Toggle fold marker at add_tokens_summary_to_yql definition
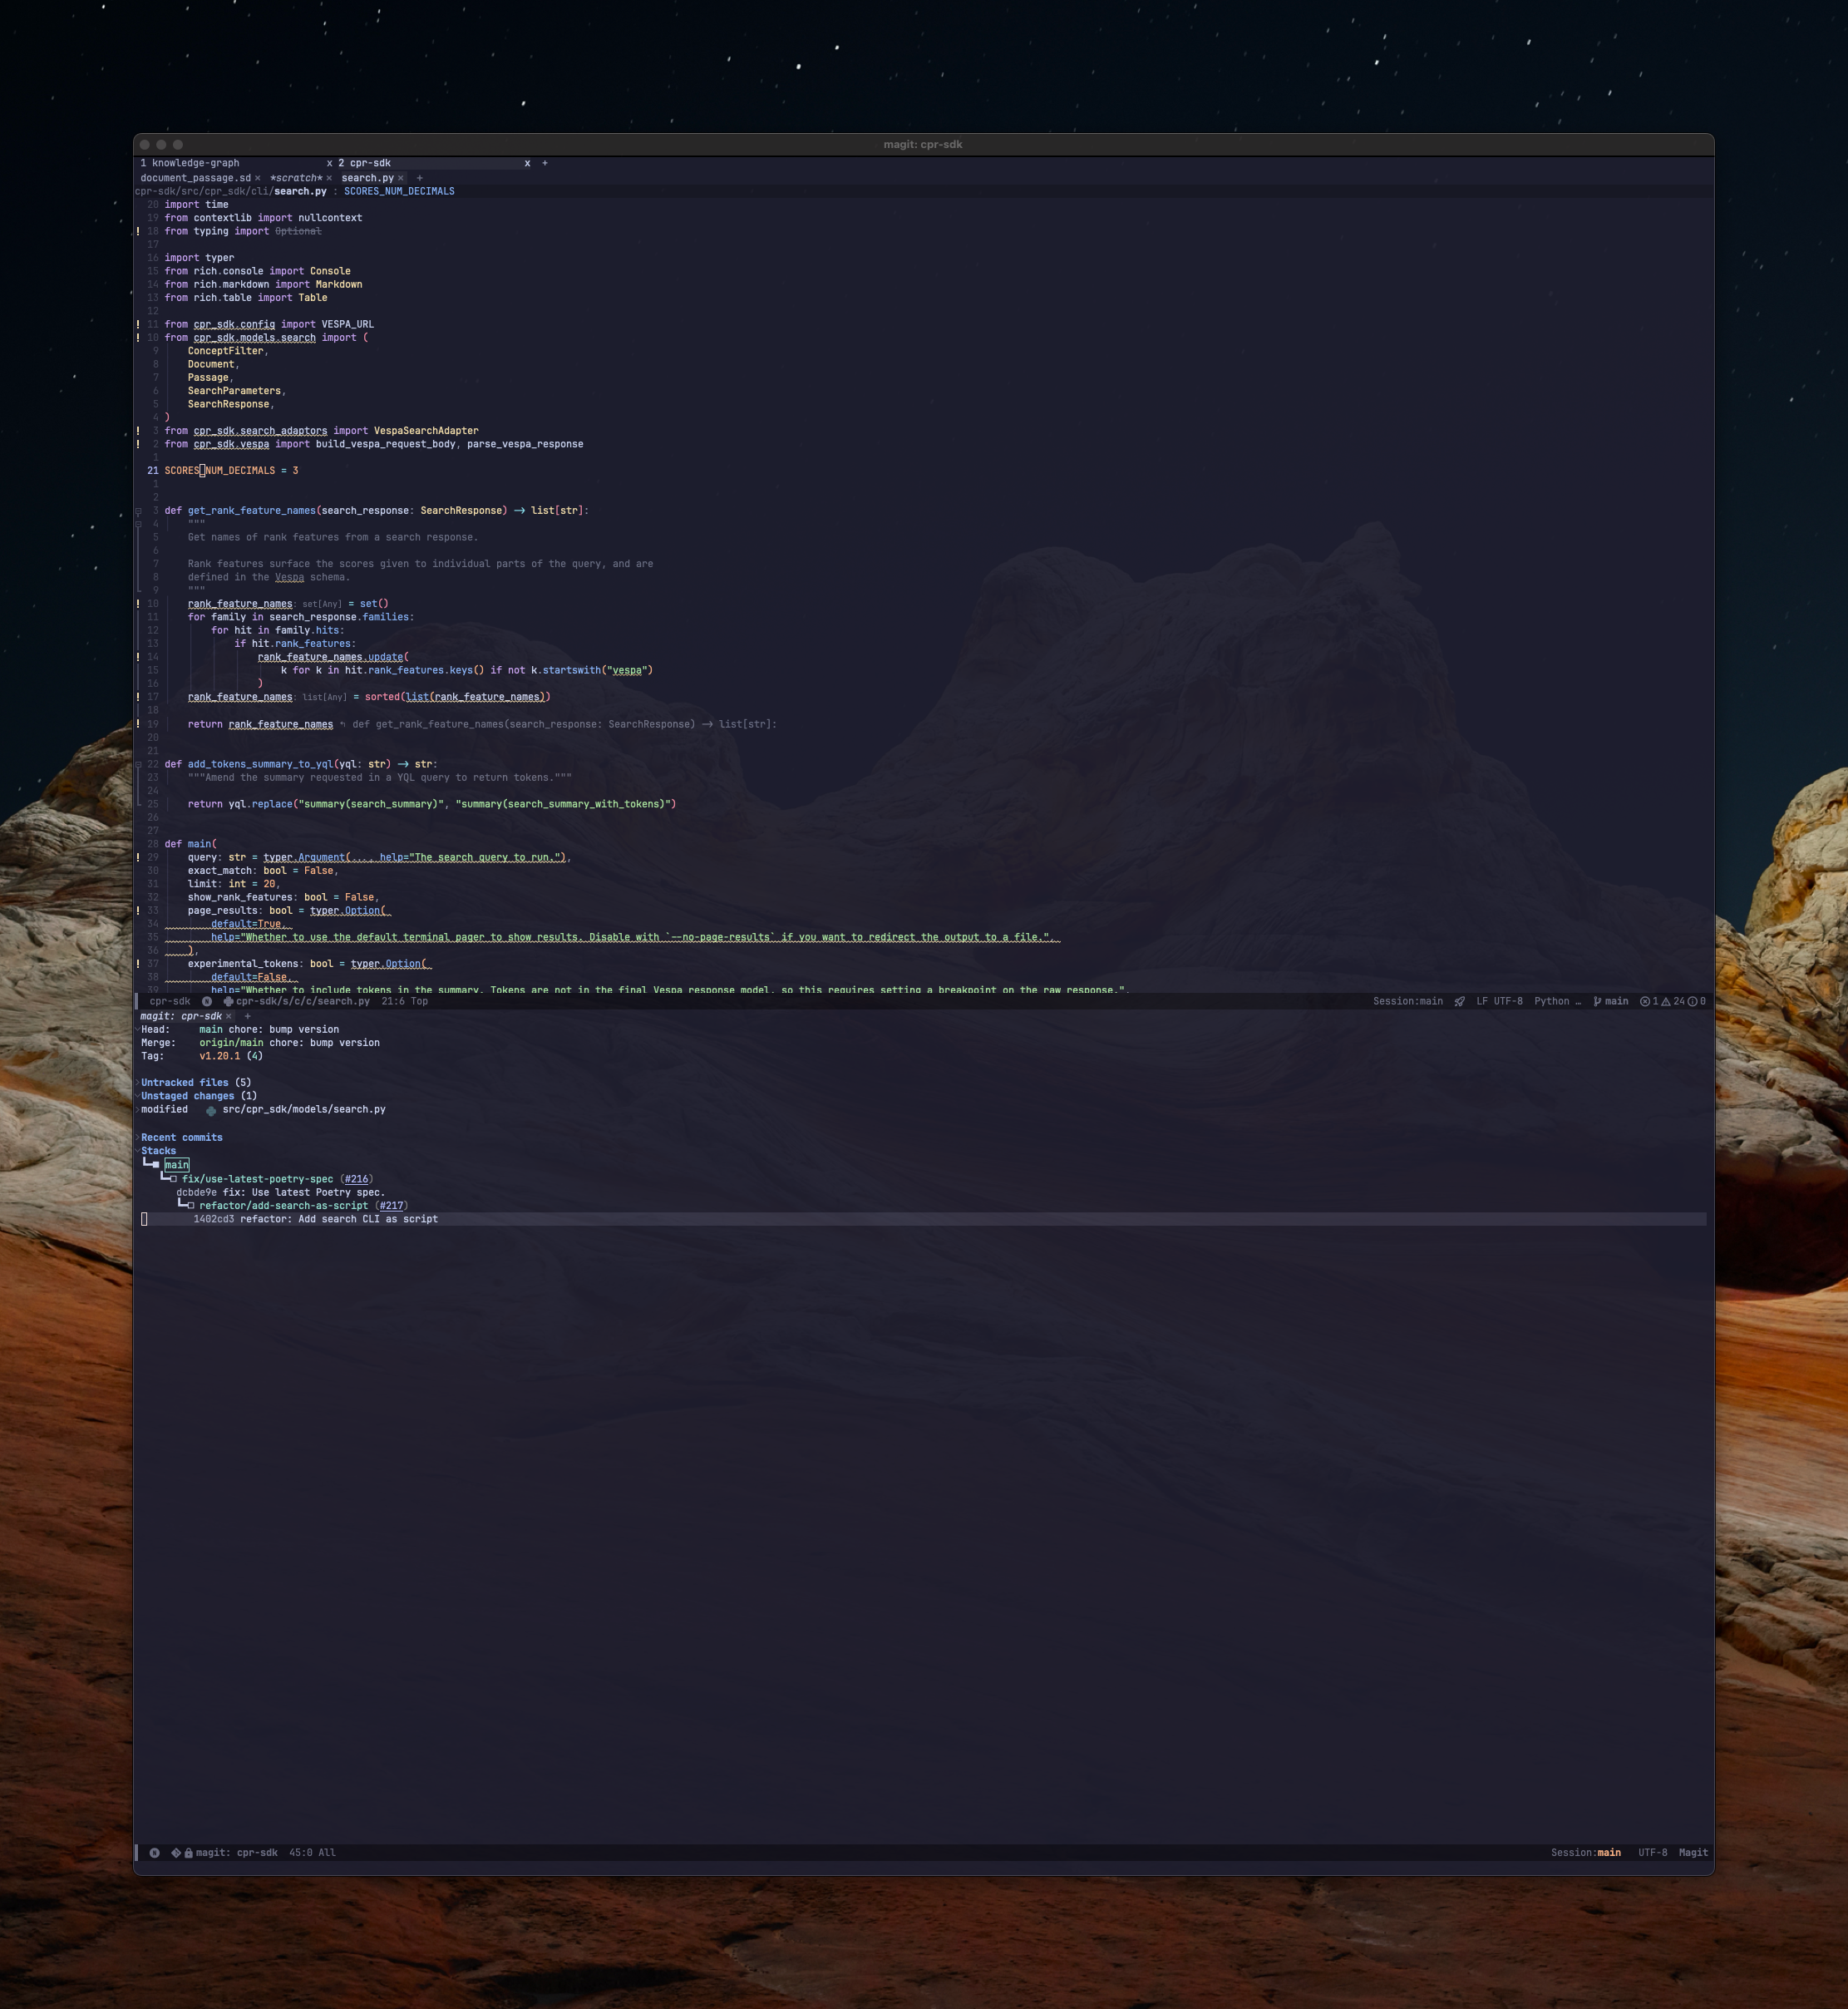Viewport: 1848px width, 2009px height. 138,764
